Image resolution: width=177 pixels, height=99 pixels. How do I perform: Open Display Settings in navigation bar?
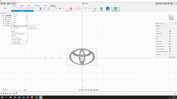[92, 90]
